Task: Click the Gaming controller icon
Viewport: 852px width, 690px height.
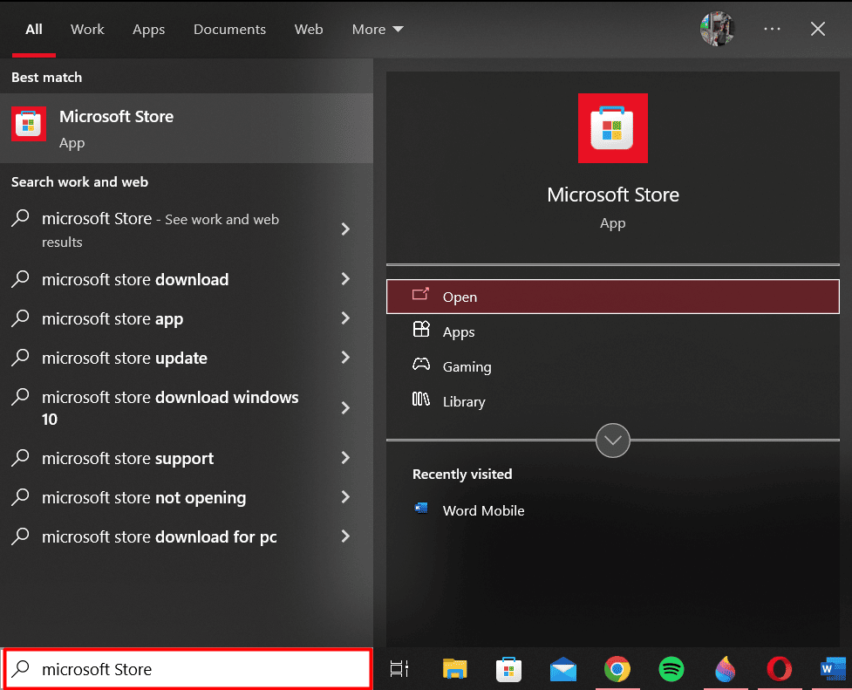Action: coord(421,365)
